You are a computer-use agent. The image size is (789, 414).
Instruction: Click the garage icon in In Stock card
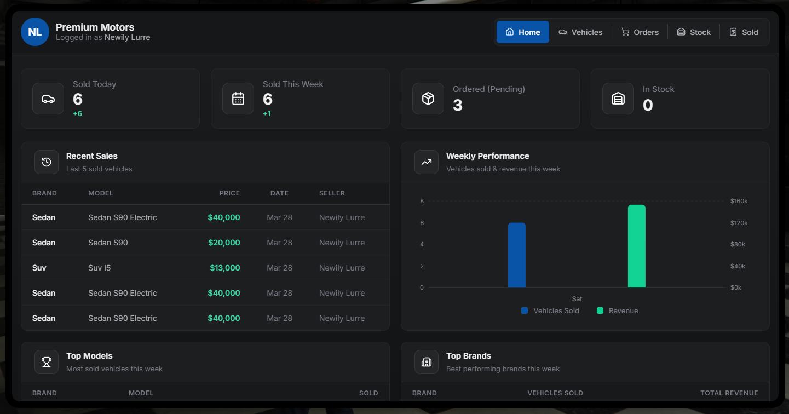tap(618, 99)
